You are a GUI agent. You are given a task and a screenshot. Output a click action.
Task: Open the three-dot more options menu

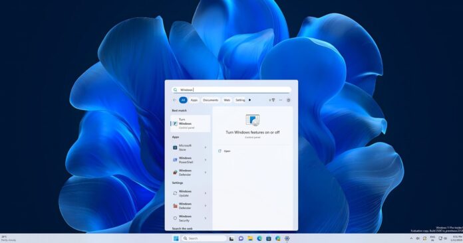281,100
